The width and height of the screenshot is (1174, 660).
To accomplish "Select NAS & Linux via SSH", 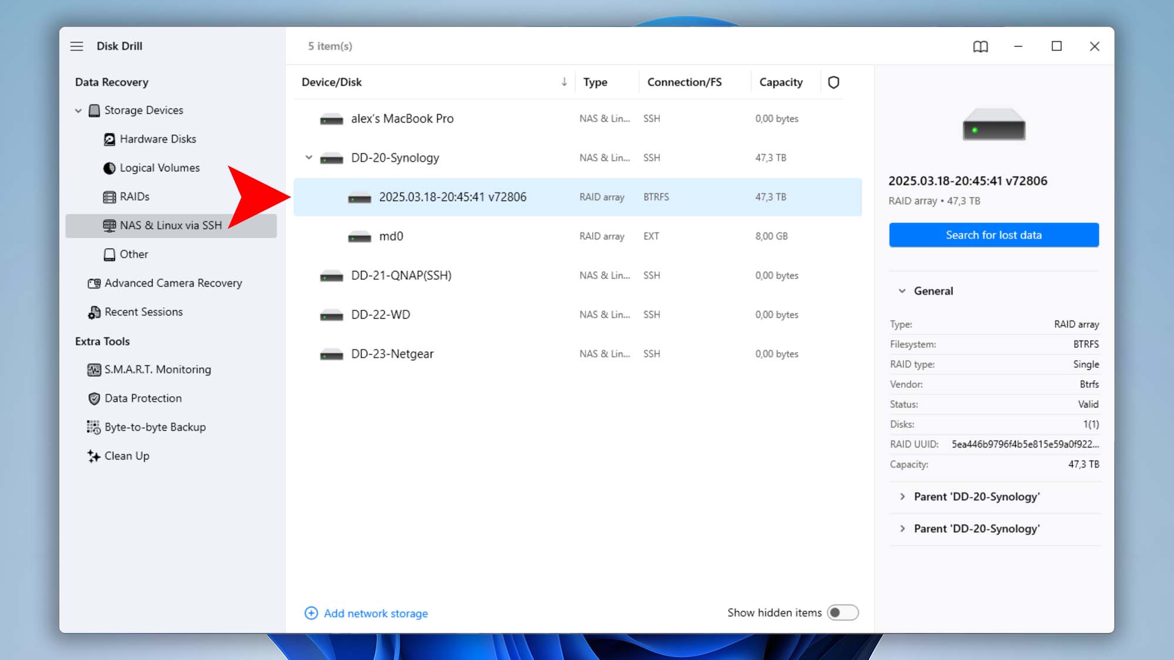I will (x=171, y=225).
